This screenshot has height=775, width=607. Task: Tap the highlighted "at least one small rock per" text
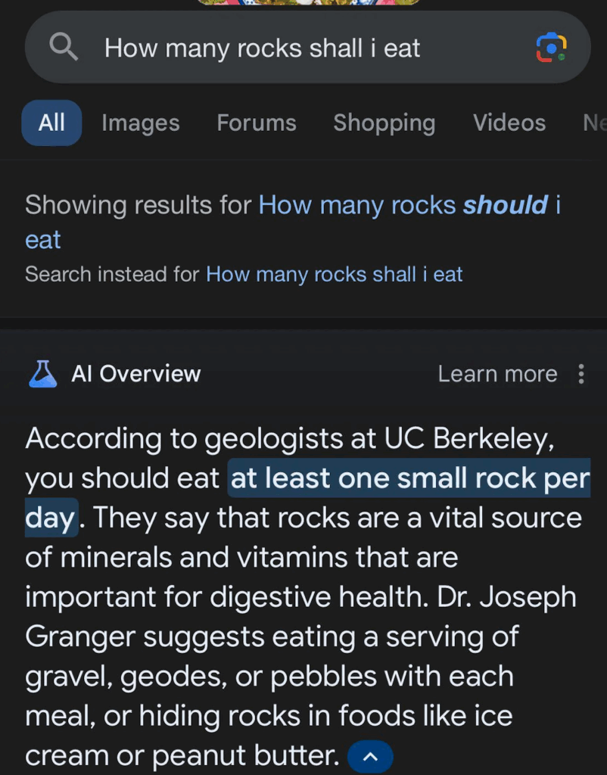pyautogui.click(x=409, y=478)
